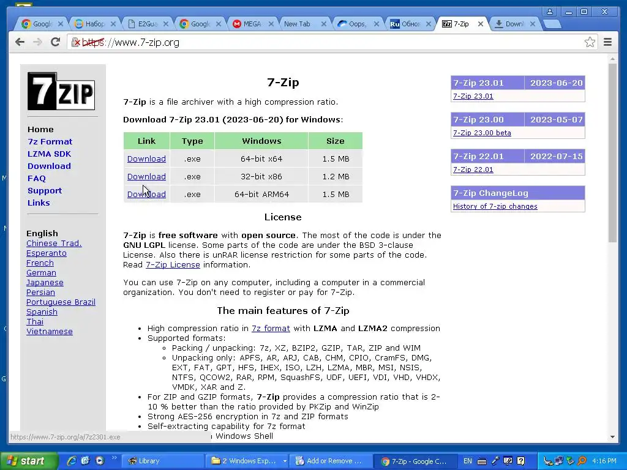Image resolution: width=627 pixels, height=470 pixels.
Task: Go to the Download sidebar page
Action: pyautogui.click(x=49, y=166)
